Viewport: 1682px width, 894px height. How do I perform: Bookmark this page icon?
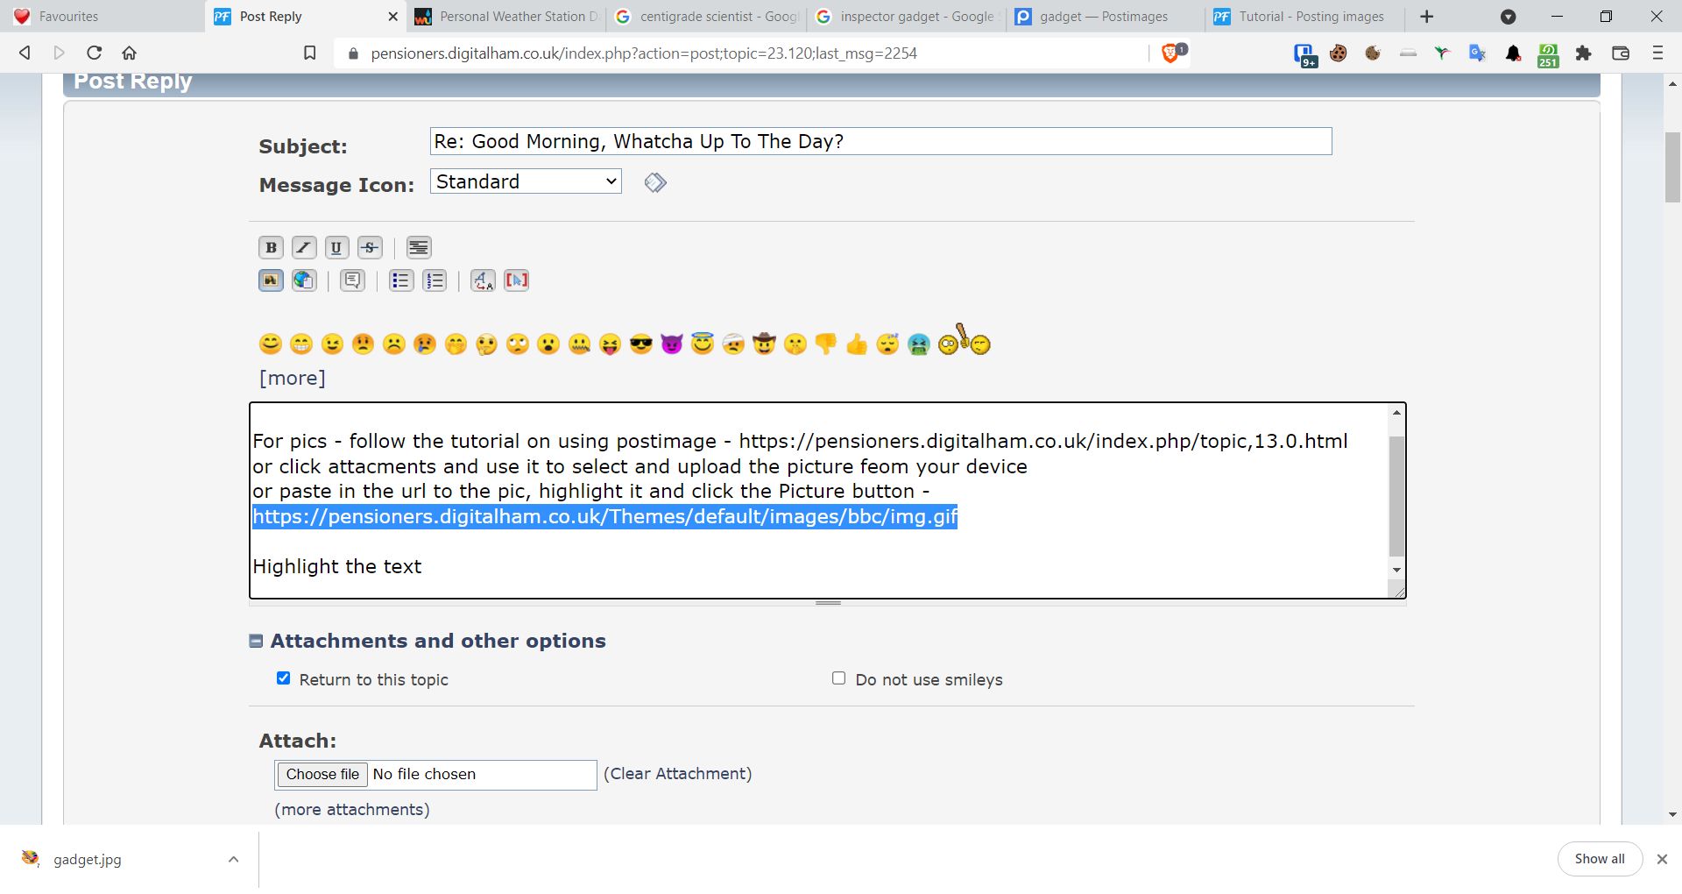coord(310,53)
